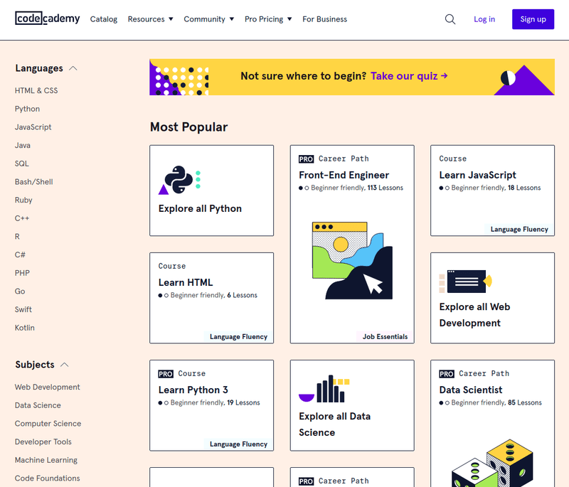The width and height of the screenshot is (569, 487).
Task: Select SQL in Languages list
Action: click(x=22, y=164)
